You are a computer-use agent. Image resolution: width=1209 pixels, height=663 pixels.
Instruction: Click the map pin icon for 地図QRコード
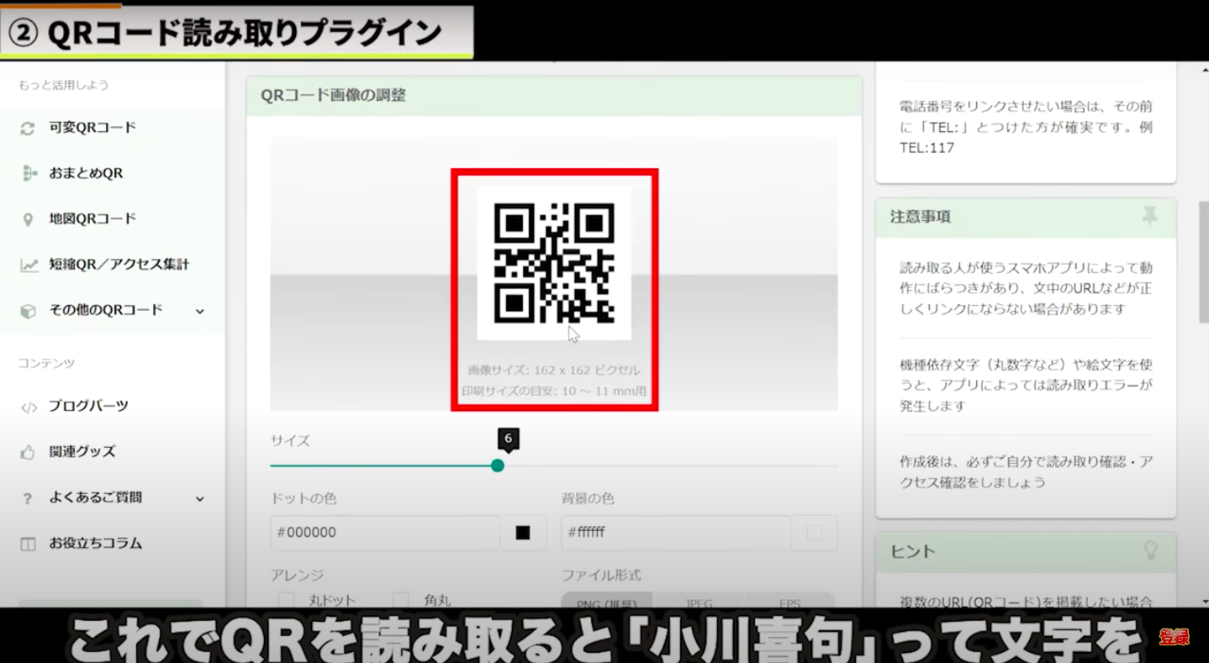tap(28, 219)
